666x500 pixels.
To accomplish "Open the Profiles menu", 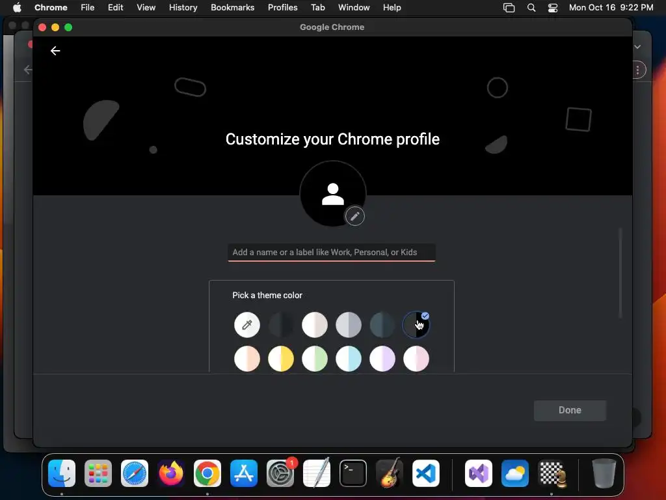I will (x=282, y=7).
